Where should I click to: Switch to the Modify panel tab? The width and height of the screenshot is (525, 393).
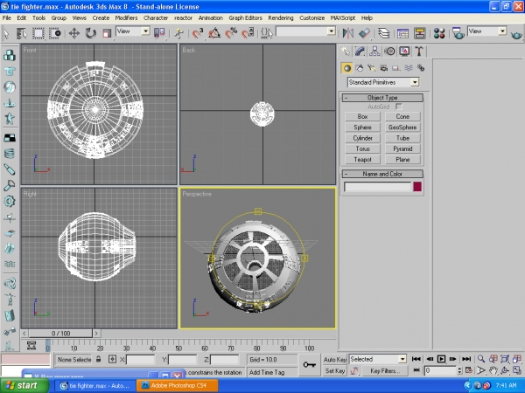[x=360, y=52]
